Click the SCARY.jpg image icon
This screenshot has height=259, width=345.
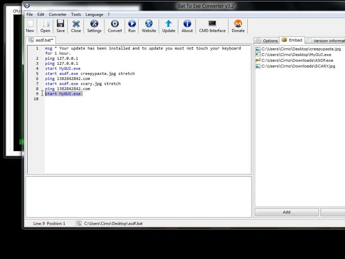(258, 66)
